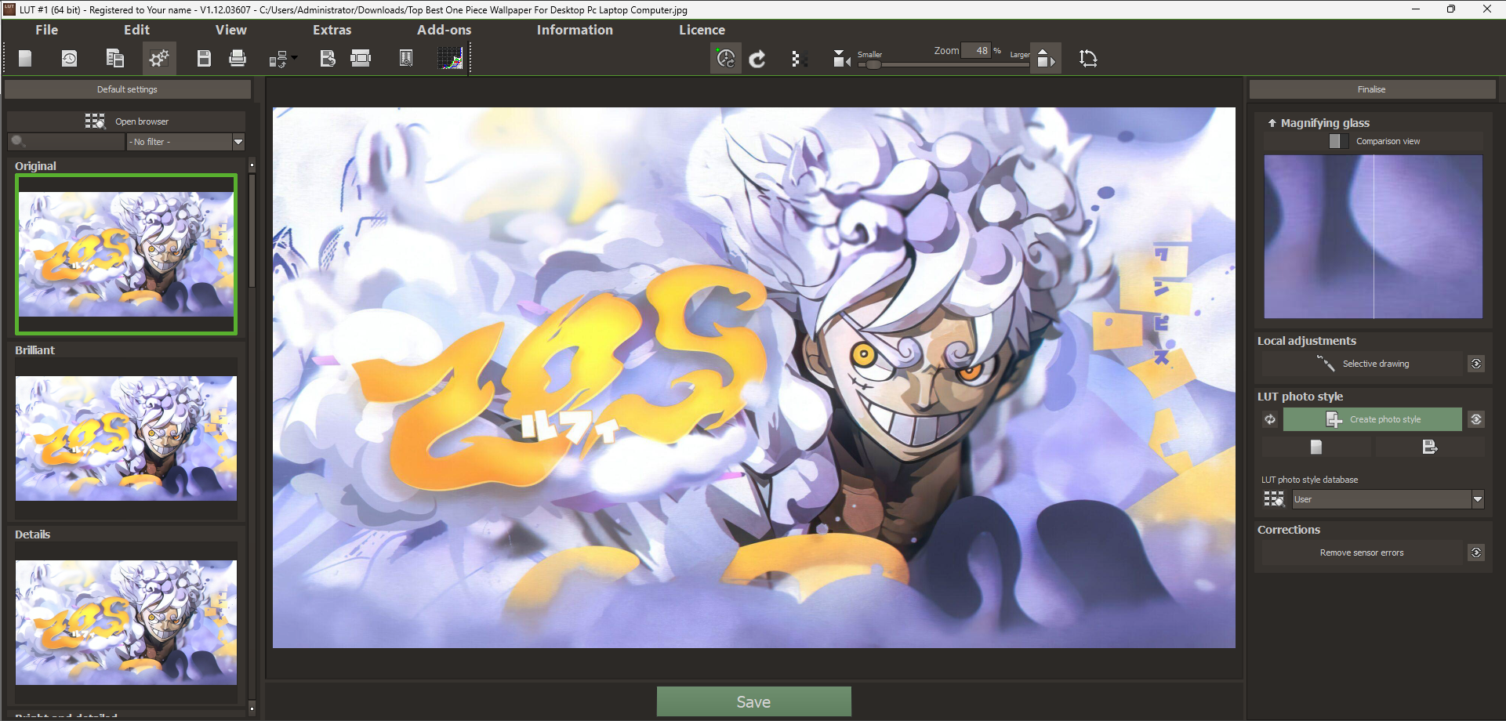Screen dimensions: 1506x721
Task: Click the history clock icon
Action: pos(70,59)
